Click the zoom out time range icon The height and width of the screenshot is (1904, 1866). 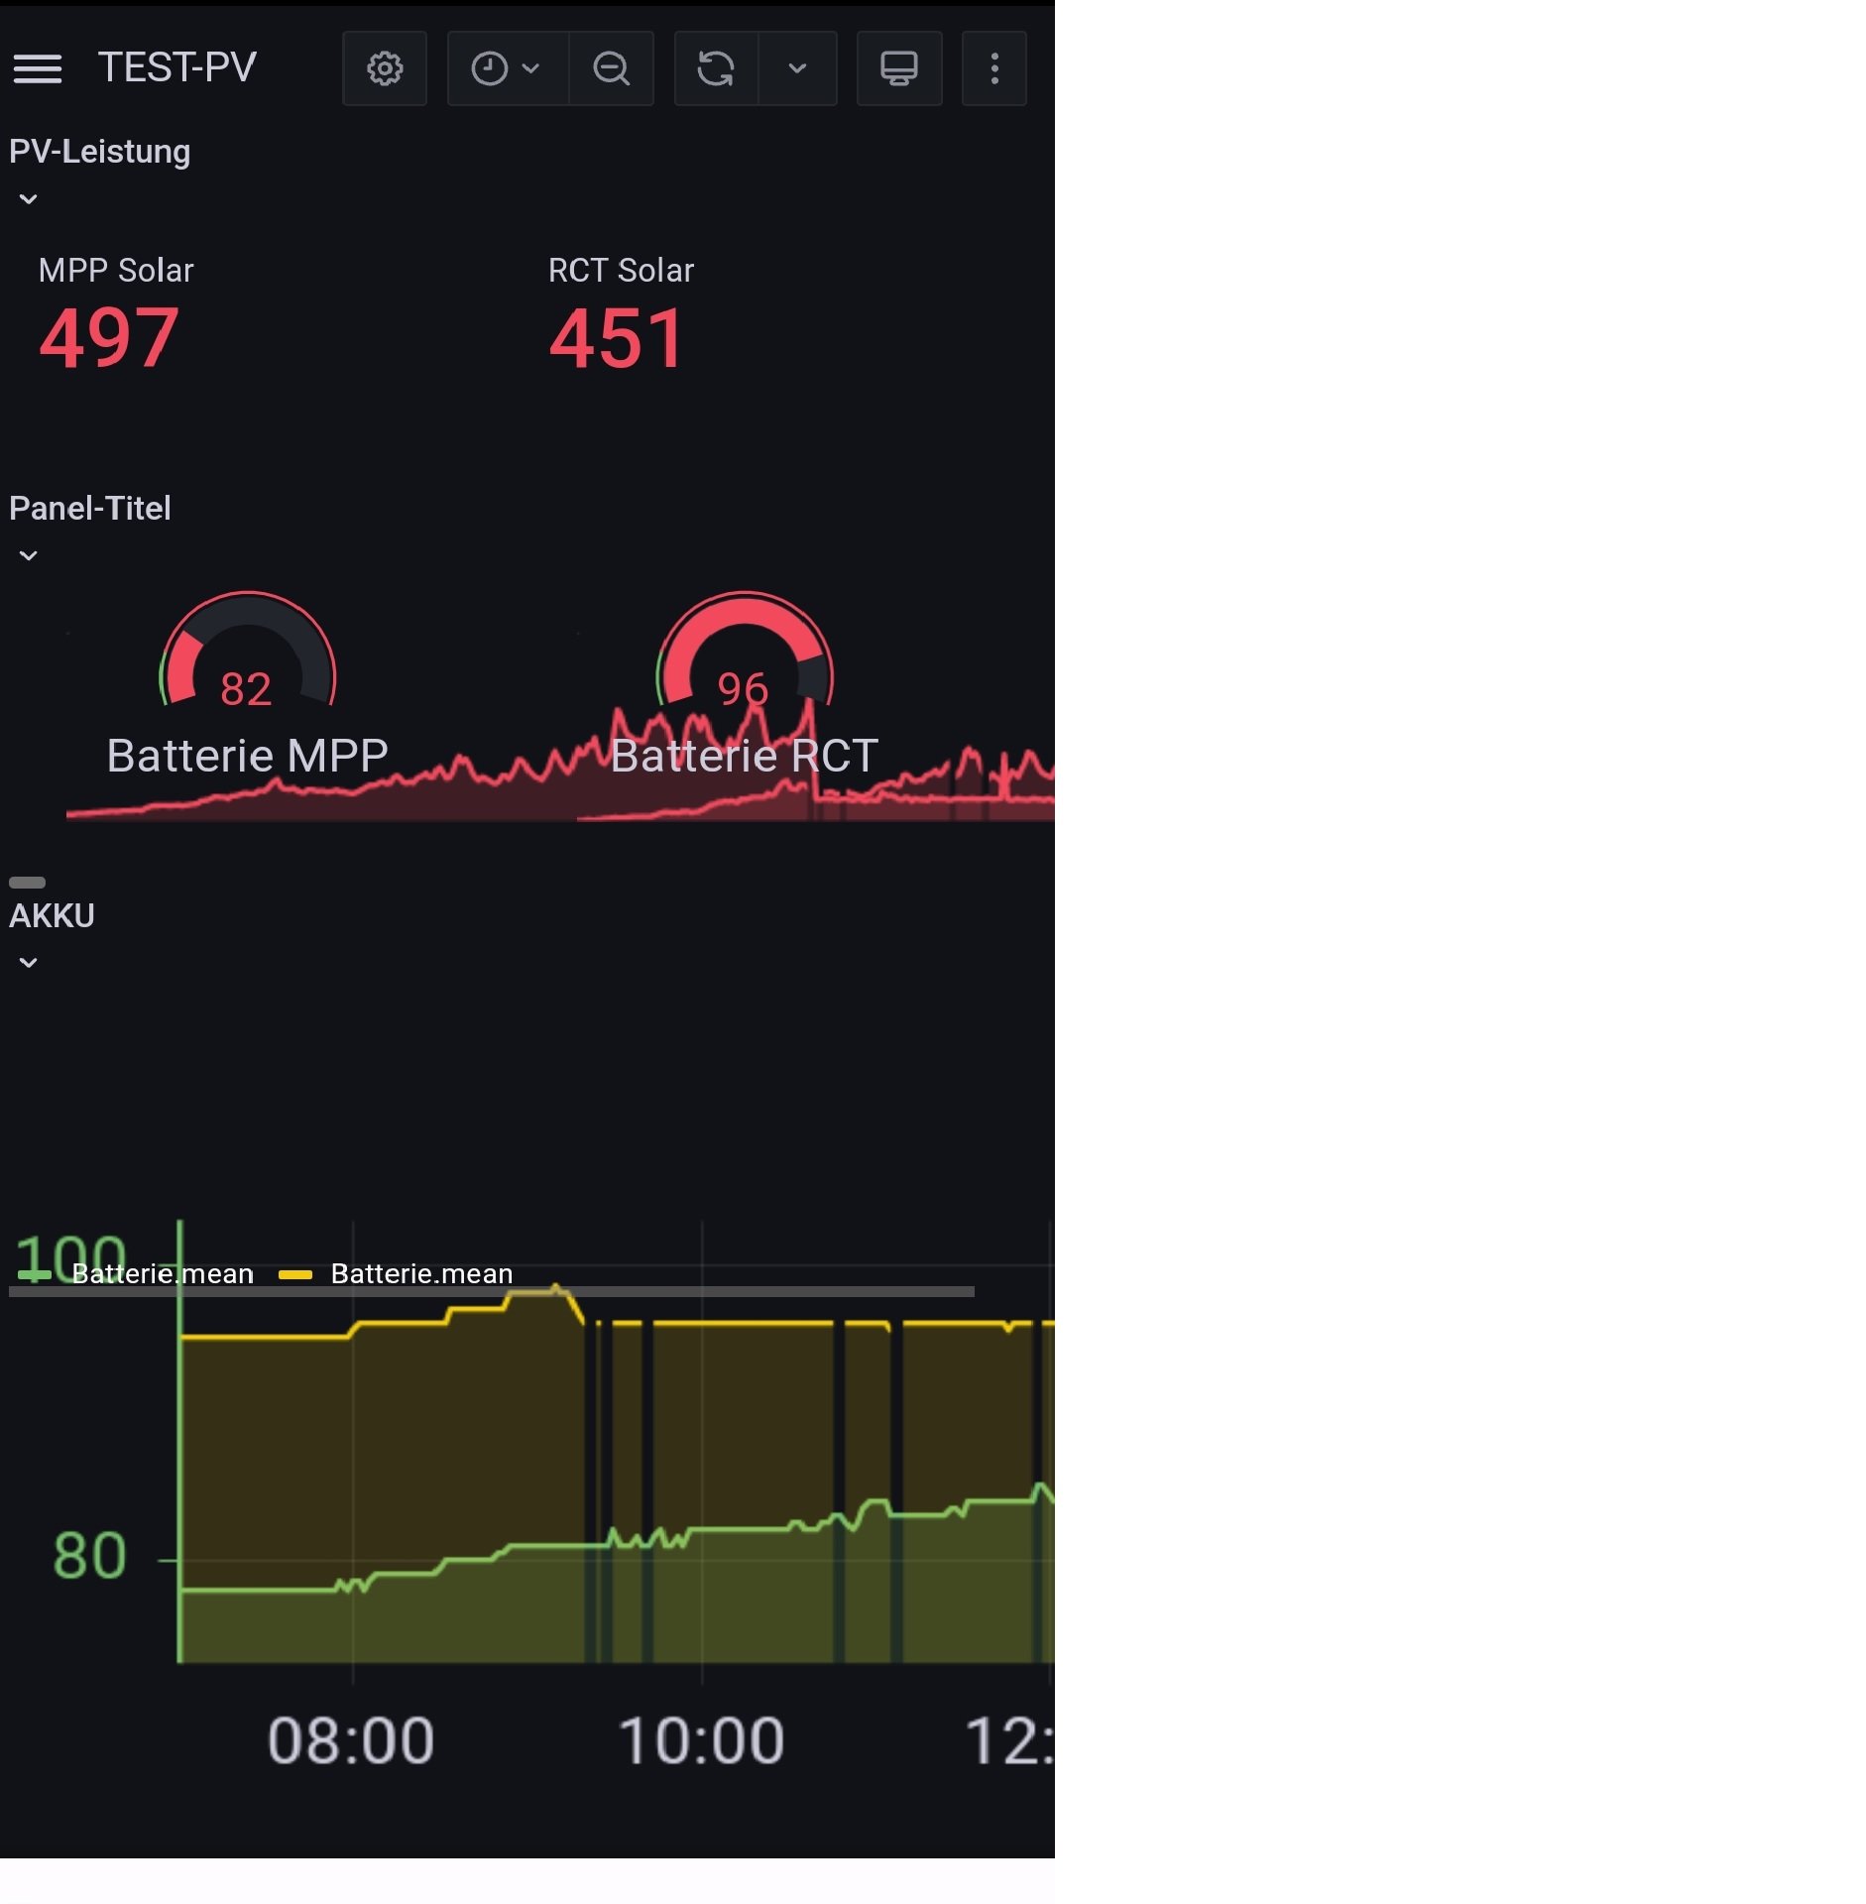(x=611, y=68)
